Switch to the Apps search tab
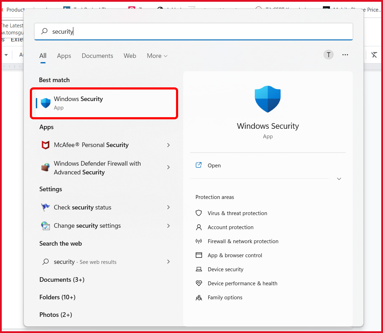 point(64,56)
